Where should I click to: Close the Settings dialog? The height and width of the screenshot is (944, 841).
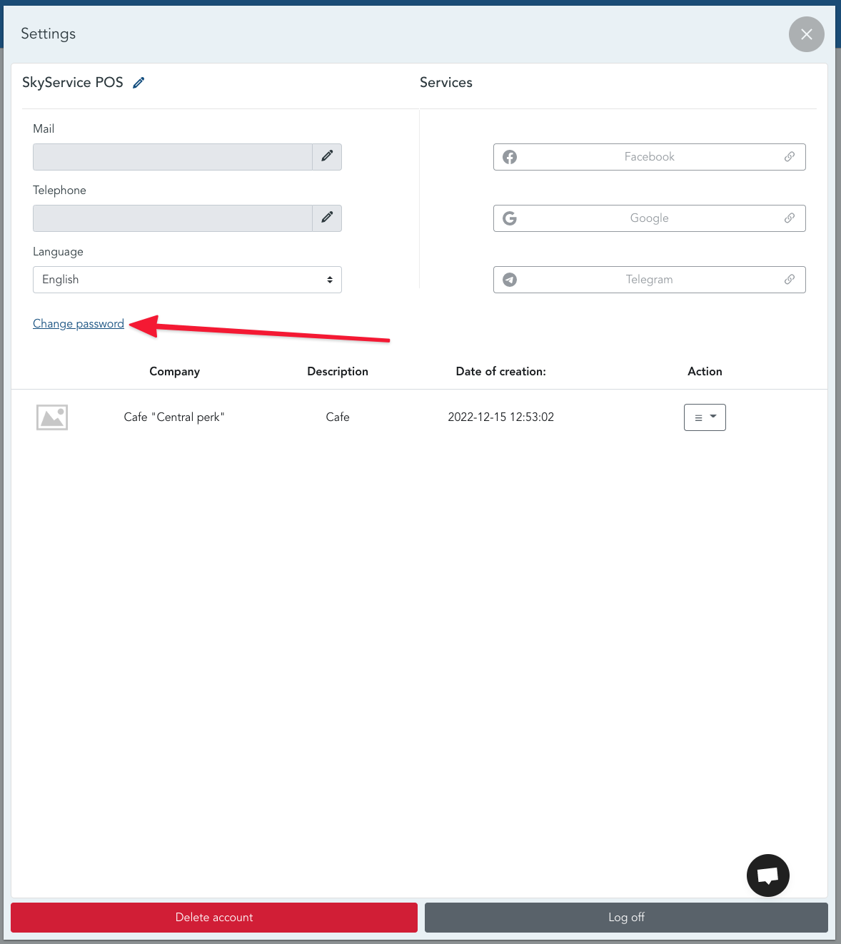pyautogui.click(x=806, y=34)
